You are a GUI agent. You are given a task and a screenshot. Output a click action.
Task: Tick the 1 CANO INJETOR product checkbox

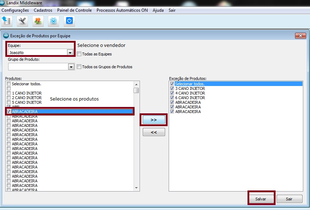tap(9, 93)
